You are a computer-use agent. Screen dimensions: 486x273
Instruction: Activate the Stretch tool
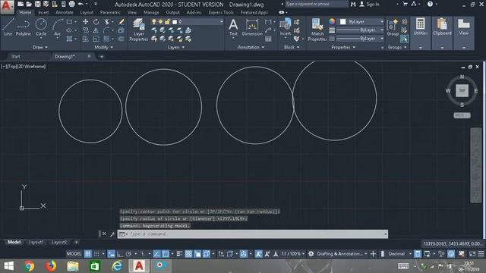(86, 39)
